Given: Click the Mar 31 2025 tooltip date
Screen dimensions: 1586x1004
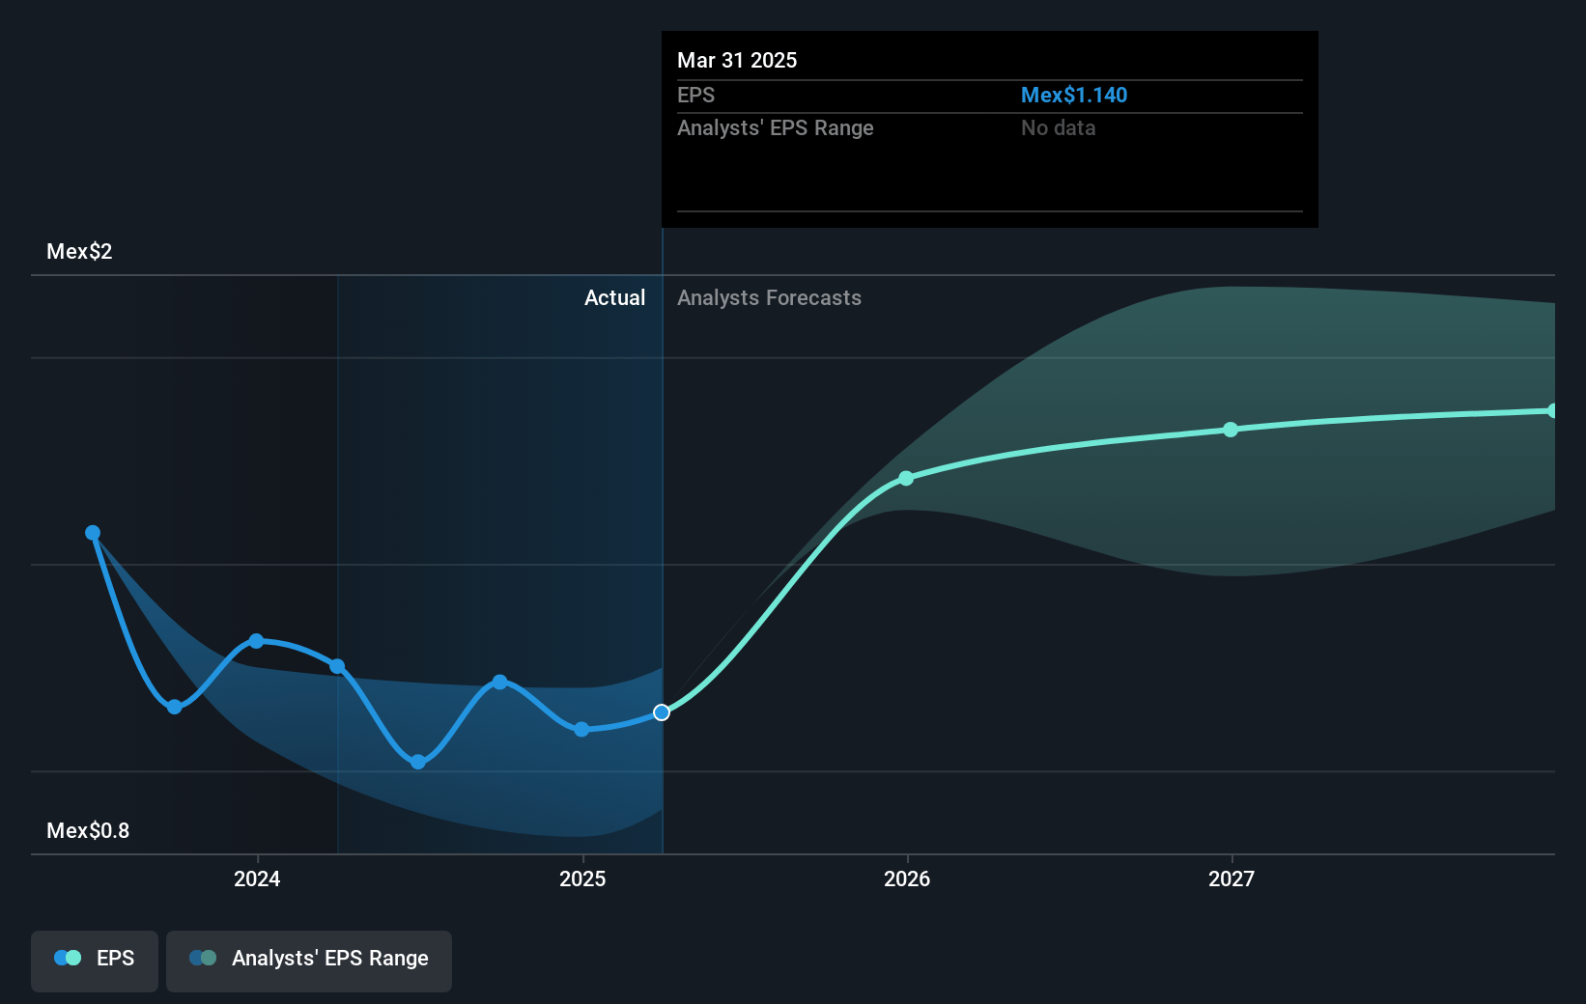Looking at the screenshot, I should tap(737, 60).
